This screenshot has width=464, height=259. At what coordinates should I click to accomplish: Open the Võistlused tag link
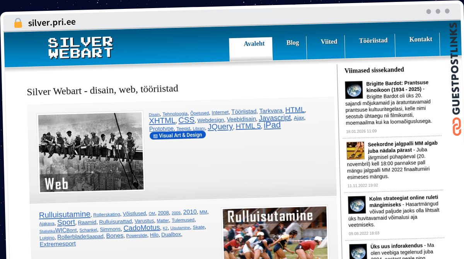coord(134,213)
